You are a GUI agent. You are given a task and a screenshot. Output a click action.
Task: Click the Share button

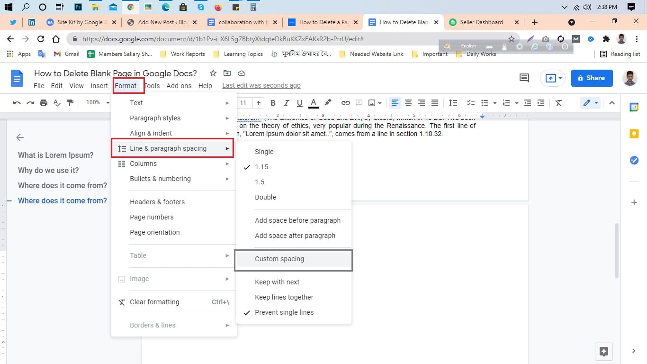592,78
